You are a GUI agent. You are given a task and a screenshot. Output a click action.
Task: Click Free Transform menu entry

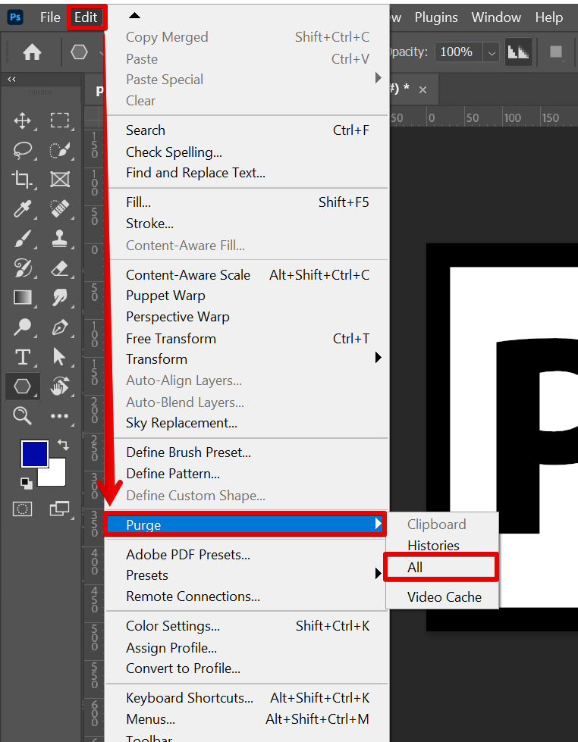click(x=171, y=338)
